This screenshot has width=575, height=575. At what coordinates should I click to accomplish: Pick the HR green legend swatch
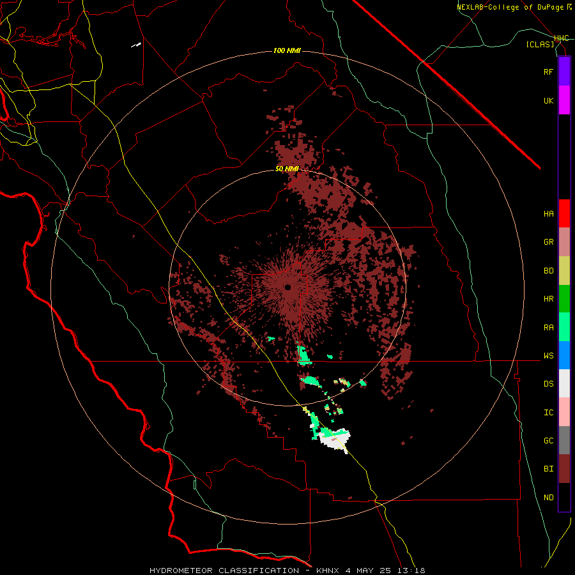coord(564,299)
